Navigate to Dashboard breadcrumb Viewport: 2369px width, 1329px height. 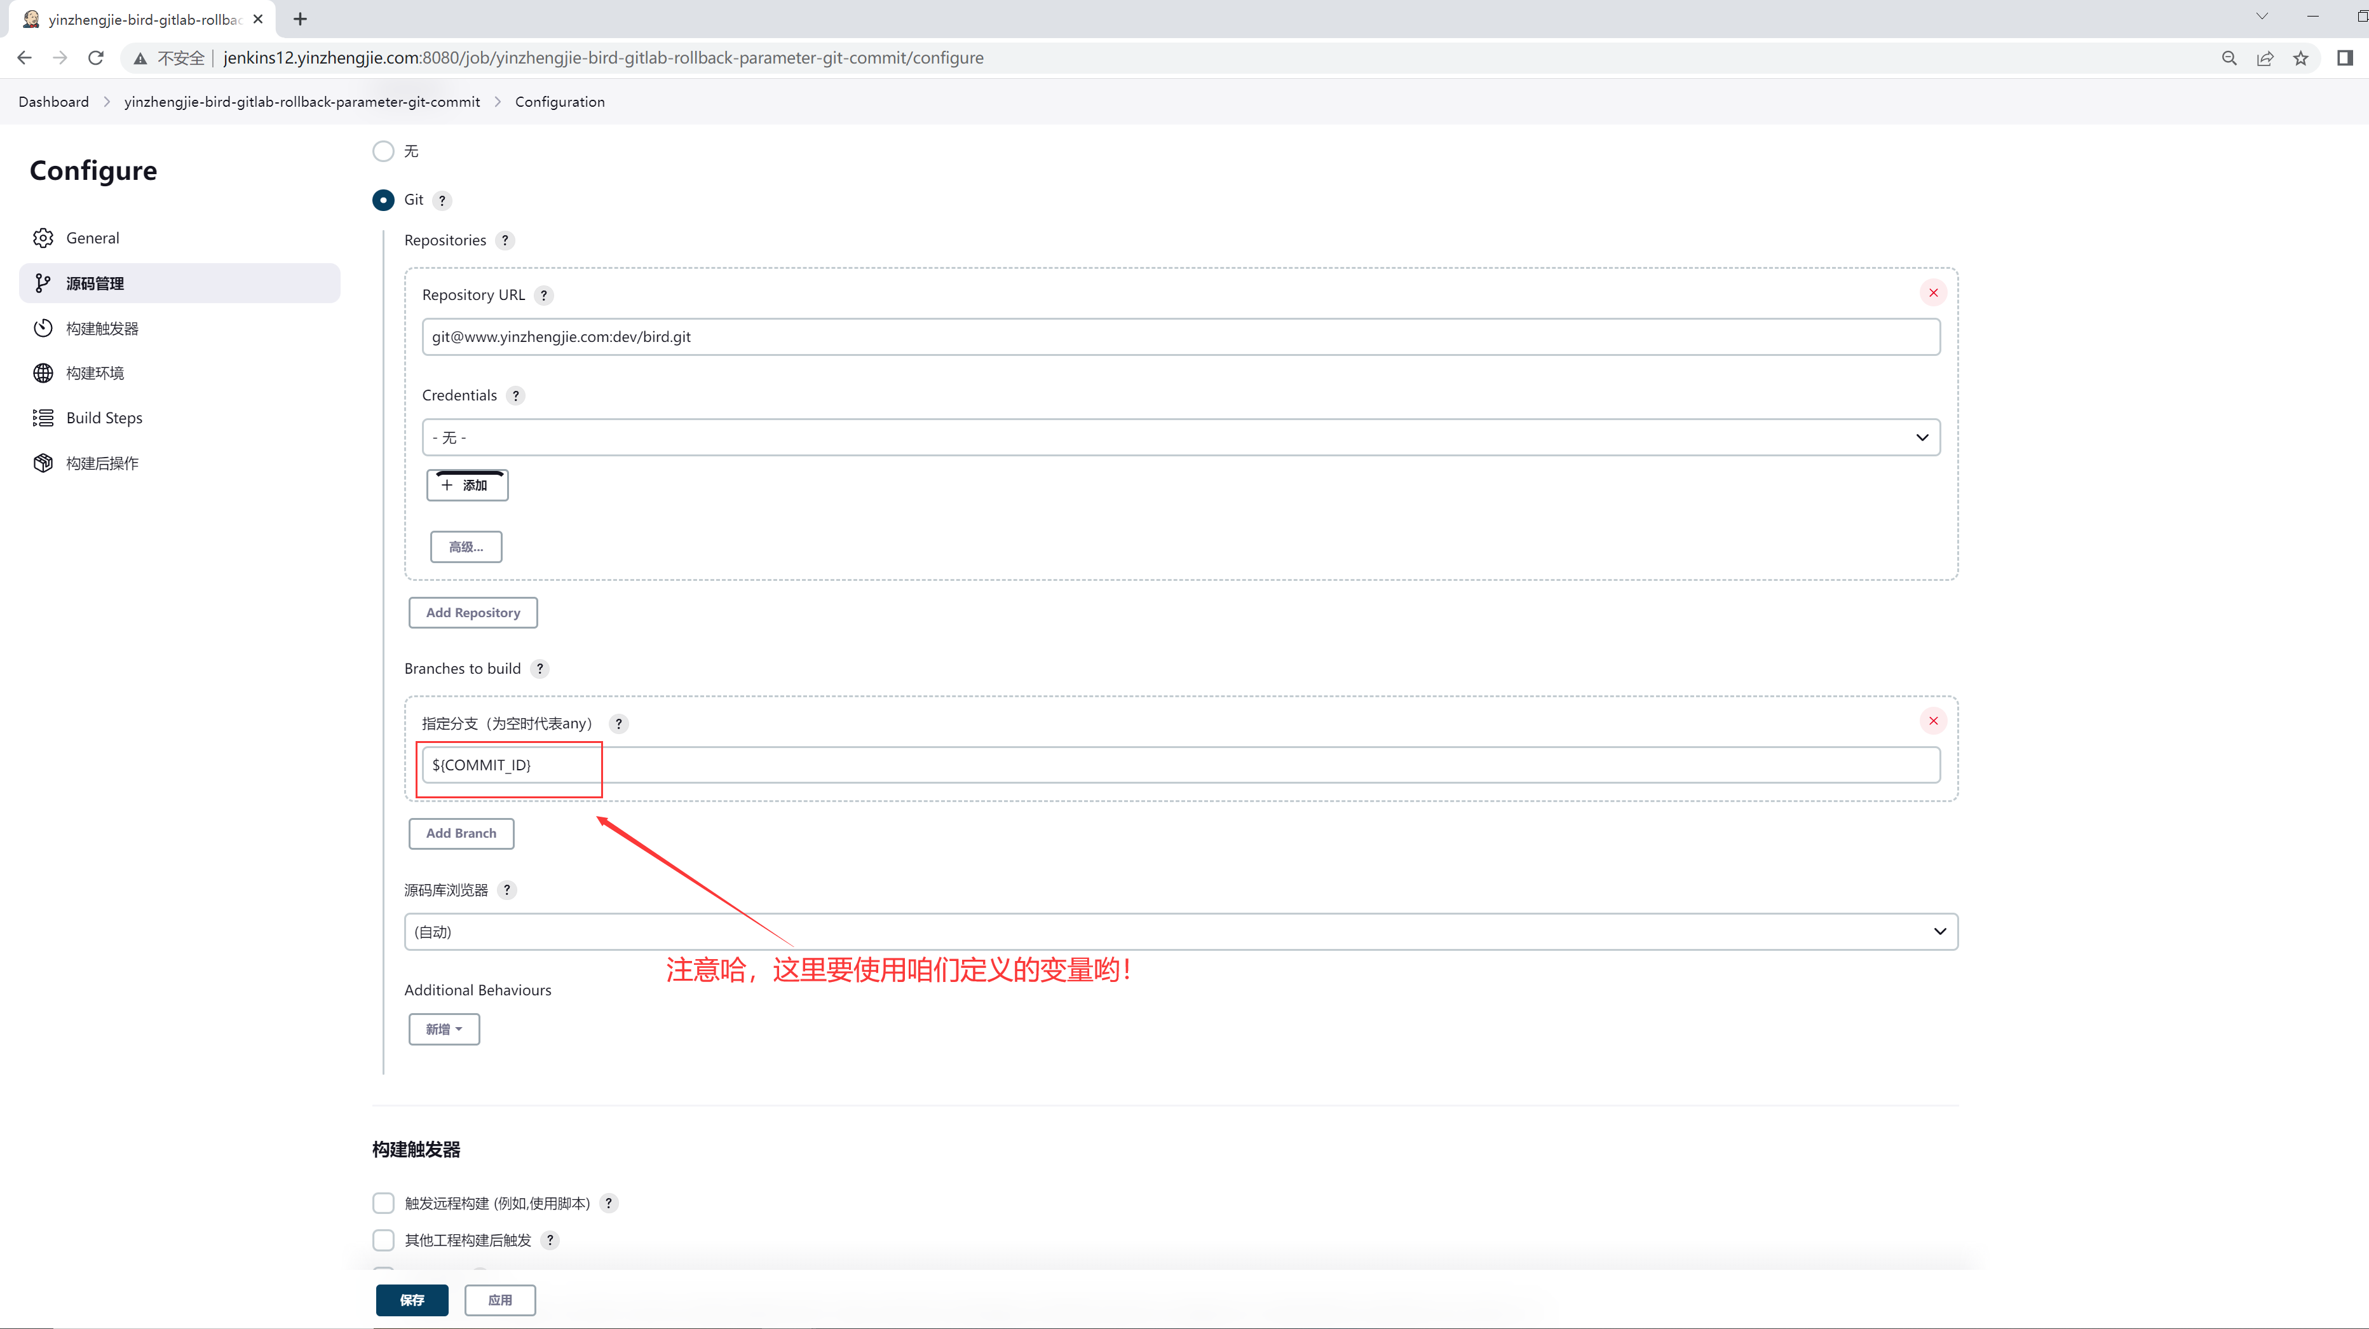tap(53, 102)
